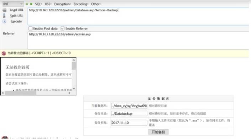251x140 pixels.
Task: Expand the SQL menu
Action: 38,4
